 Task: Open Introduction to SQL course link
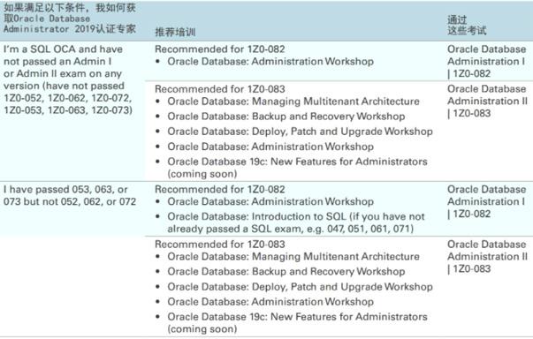click(x=296, y=222)
